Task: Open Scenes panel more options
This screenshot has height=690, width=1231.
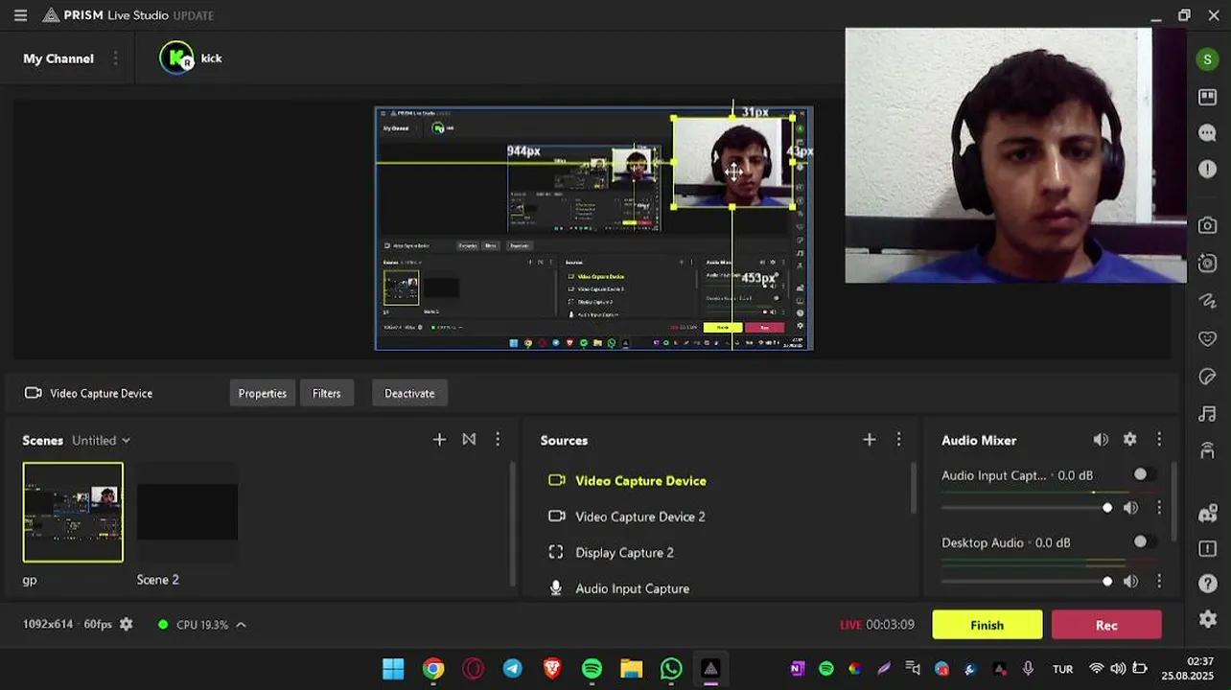Action: click(498, 439)
